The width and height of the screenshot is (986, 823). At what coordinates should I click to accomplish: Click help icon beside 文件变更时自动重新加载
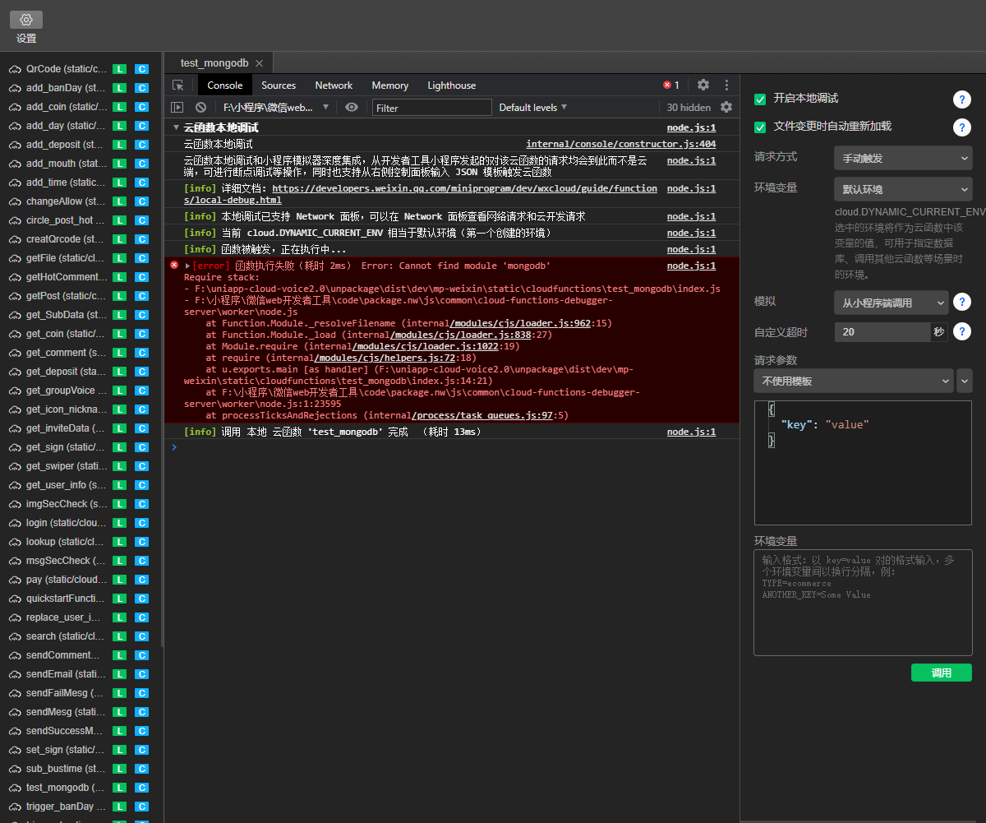point(962,127)
